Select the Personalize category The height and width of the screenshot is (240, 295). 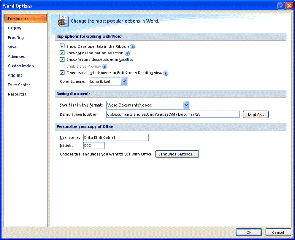(x=25, y=19)
